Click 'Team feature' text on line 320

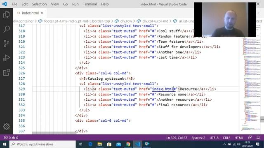(171, 42)
